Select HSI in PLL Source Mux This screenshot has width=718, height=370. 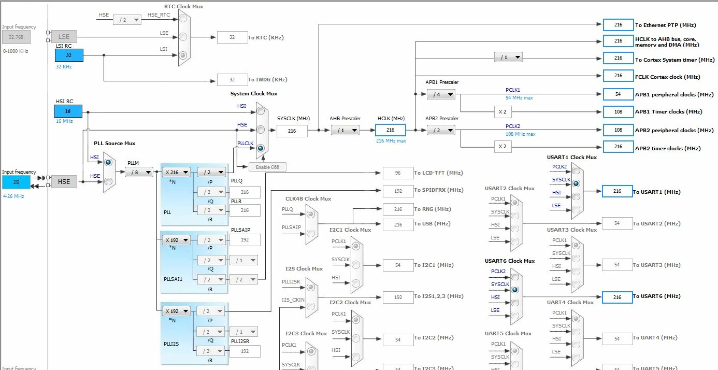click(108, 162)
